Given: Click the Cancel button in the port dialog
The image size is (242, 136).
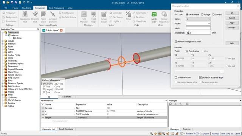Looking at the screenshot, I should (x=232, y=18).
